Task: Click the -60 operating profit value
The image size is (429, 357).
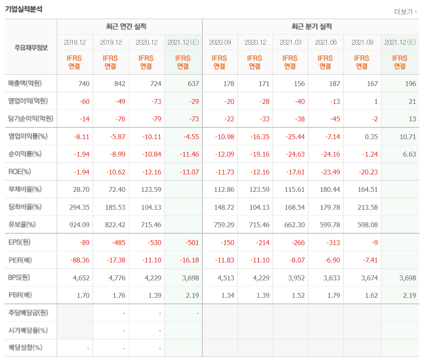Action: click(x=84, y=101)
